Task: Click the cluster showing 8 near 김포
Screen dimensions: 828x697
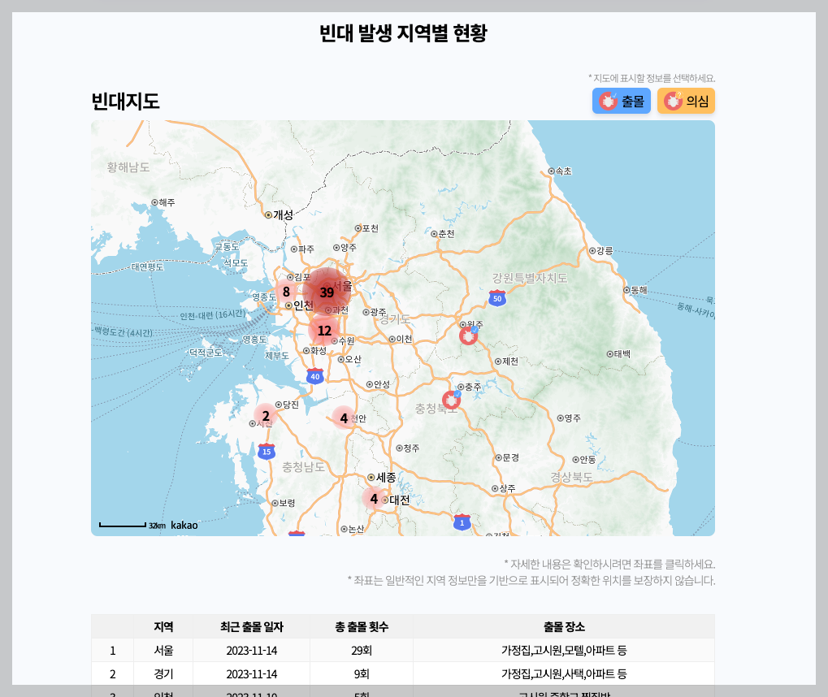Action: pyautogui.click(x=285, y=291)
